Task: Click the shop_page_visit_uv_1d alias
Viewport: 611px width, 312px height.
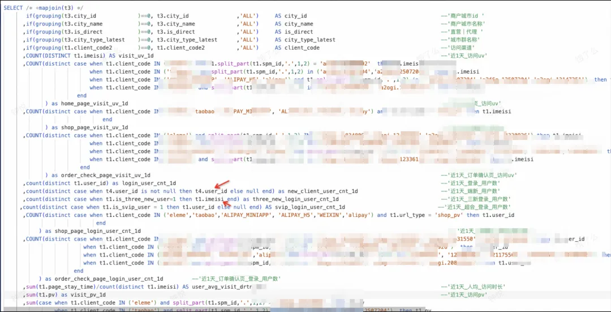Action: 94,127
